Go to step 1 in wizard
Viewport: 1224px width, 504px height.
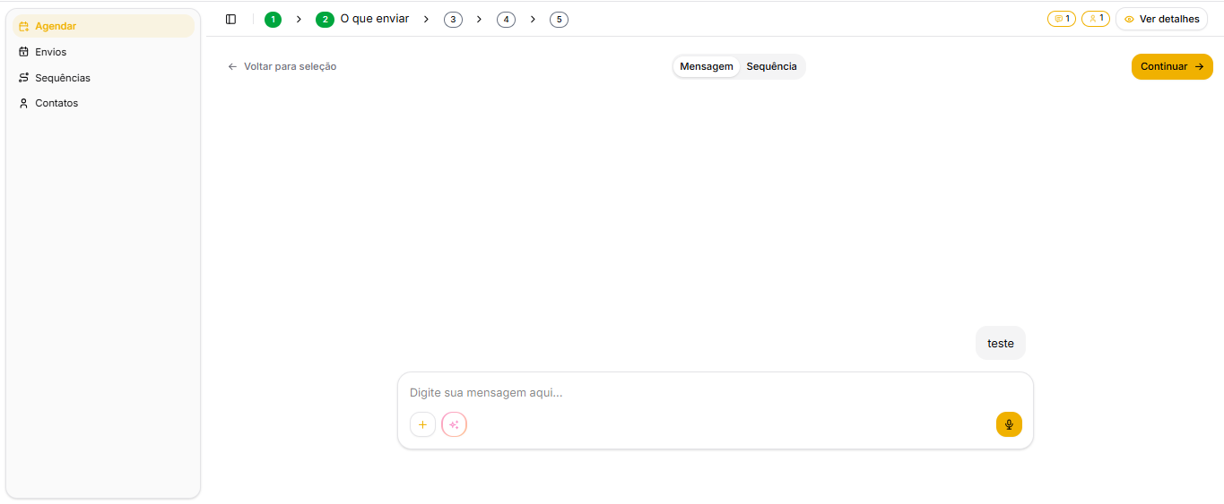tap(273, 19)
